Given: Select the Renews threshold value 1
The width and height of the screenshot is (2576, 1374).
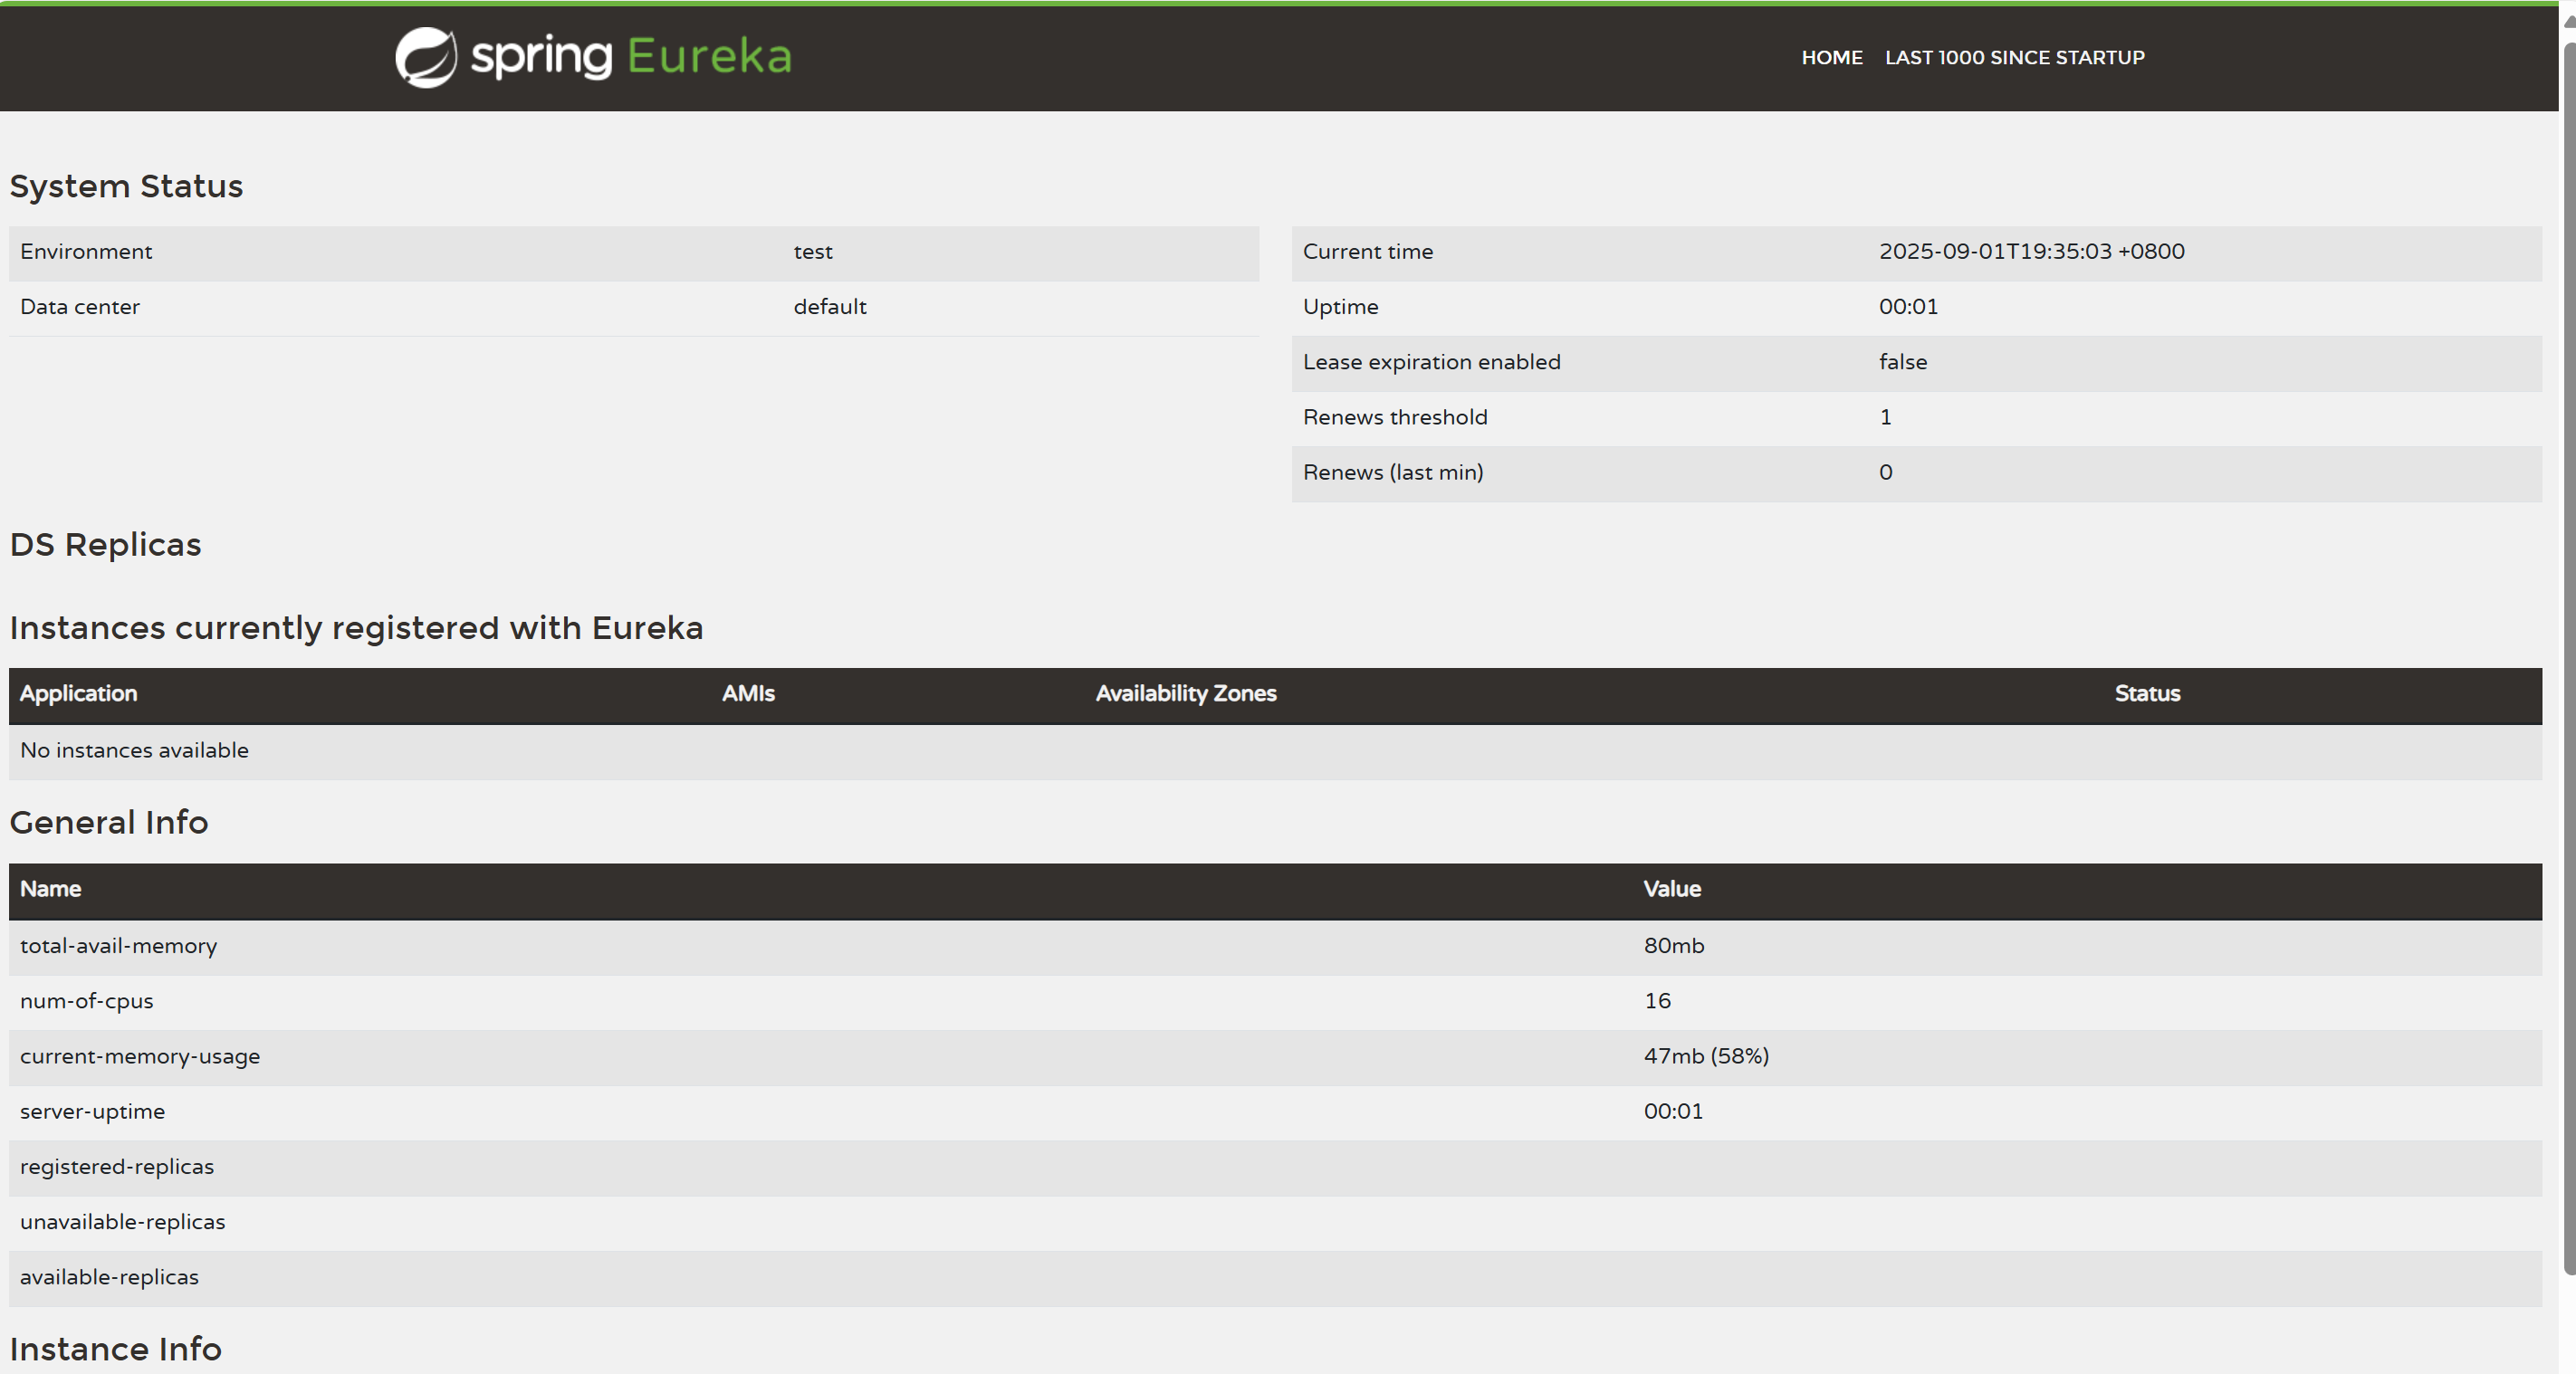Looking at the screenshot, I should click(1885, 417).
